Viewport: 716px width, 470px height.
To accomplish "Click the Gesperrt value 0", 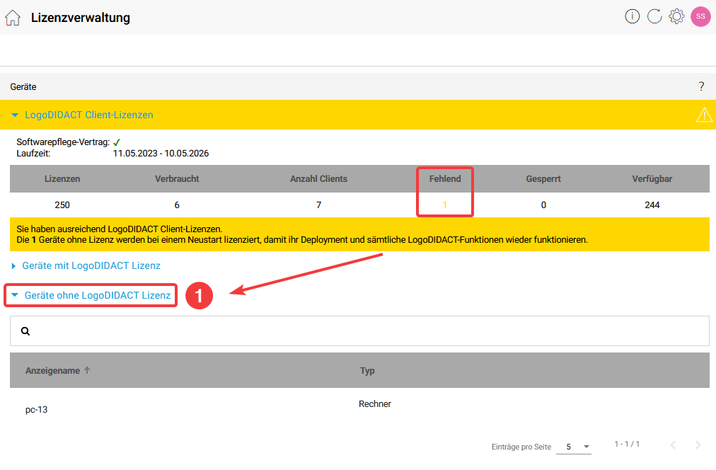I will [x=543, y=205].
